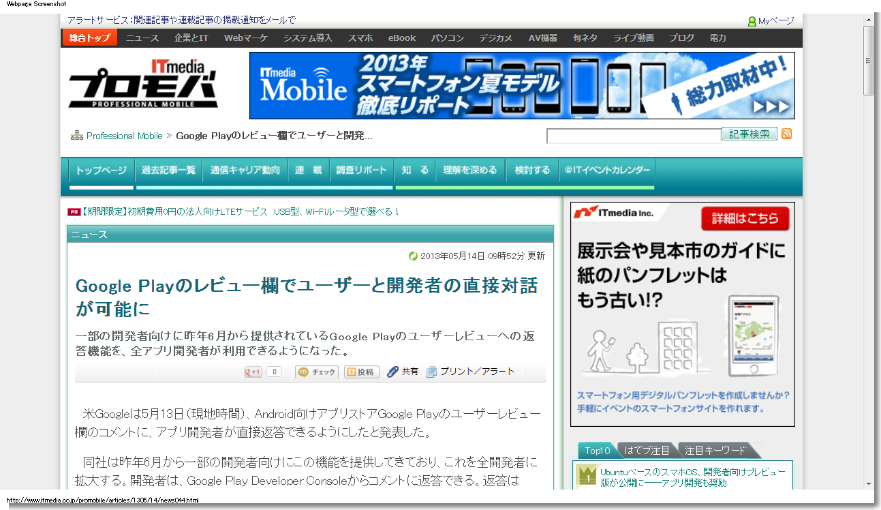The height and width of the screenshot is (510, 881).
Task: Click the page vertical scrollbar thumb
Action: 868,61
